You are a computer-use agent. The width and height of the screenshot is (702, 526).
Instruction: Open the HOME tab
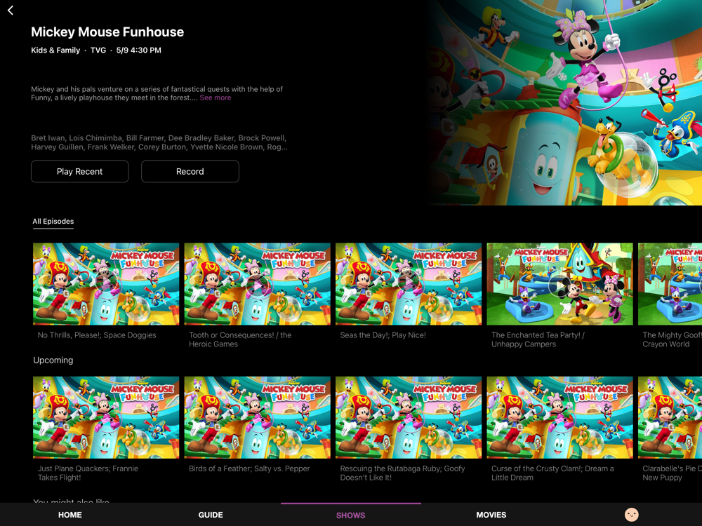point(69,515)
